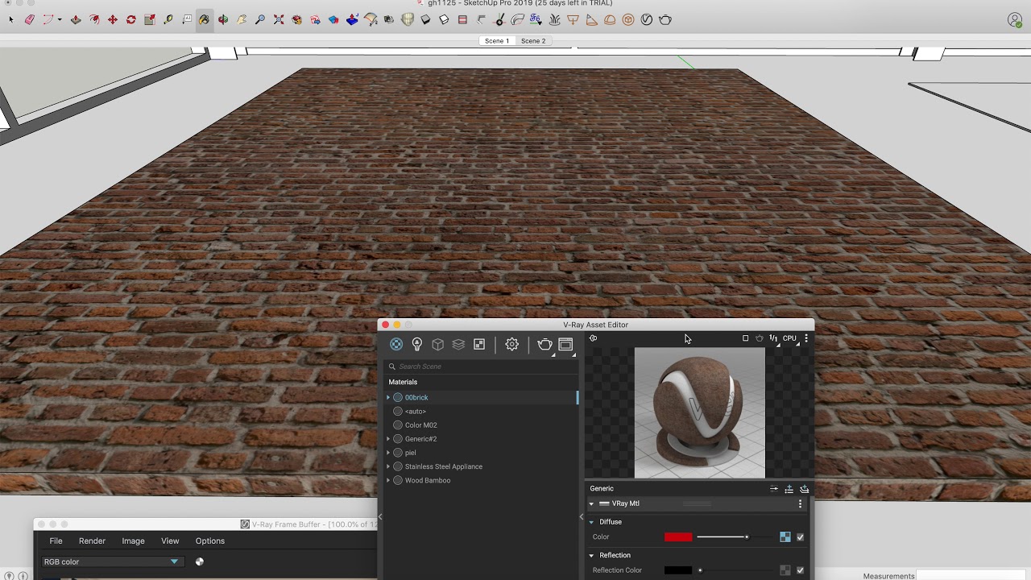Open the VRay Mtl three-dot options
1031x580 pixels.
(x=800, y=504)
